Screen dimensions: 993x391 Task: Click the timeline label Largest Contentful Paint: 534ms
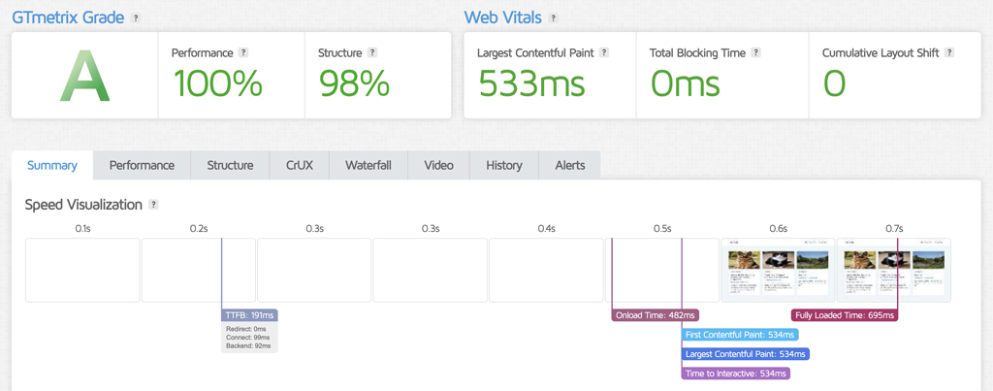click(746, 353)
